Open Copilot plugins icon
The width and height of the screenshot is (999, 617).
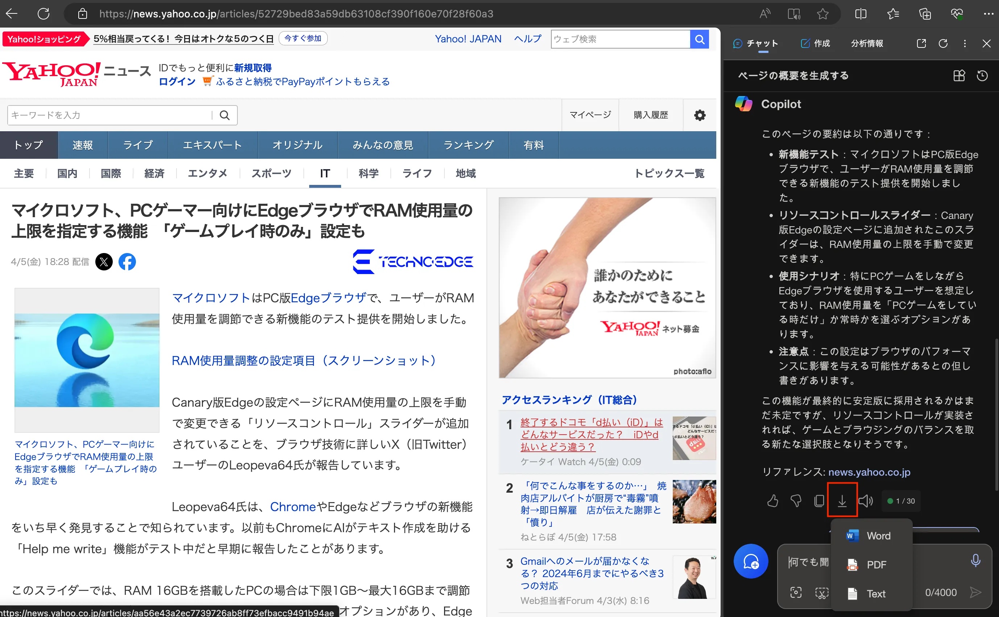coord(959,75)
